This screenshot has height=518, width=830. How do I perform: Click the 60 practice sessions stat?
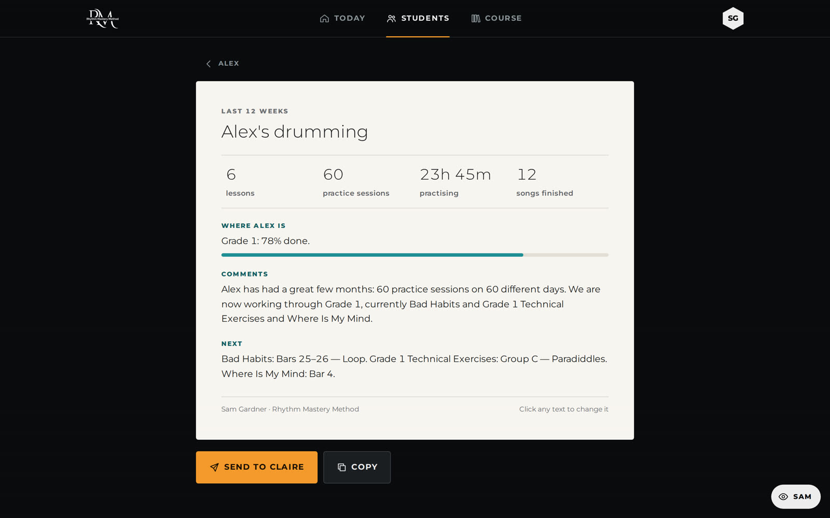click(356, 182)
